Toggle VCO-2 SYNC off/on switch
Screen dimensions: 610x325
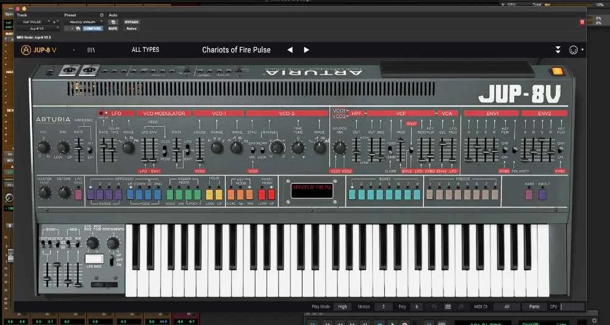[x=252, y=149]
